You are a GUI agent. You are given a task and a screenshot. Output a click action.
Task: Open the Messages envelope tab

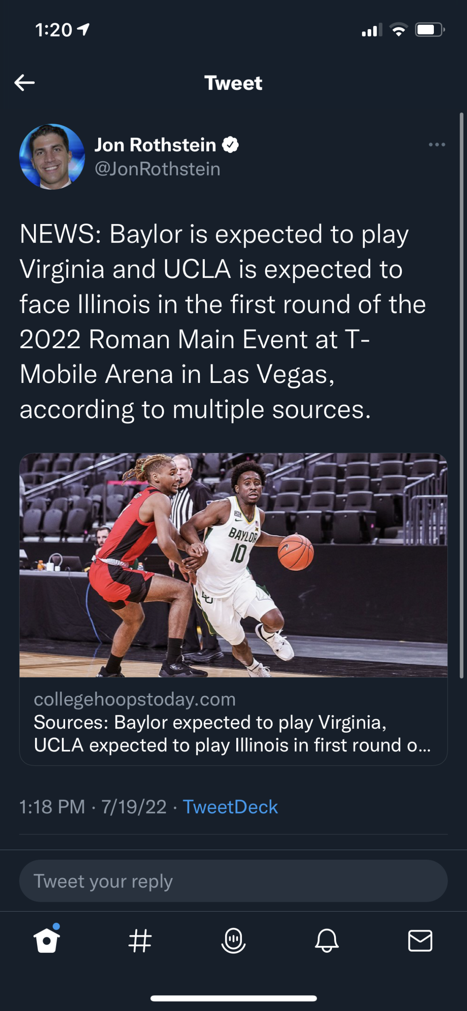pos(420,940)
